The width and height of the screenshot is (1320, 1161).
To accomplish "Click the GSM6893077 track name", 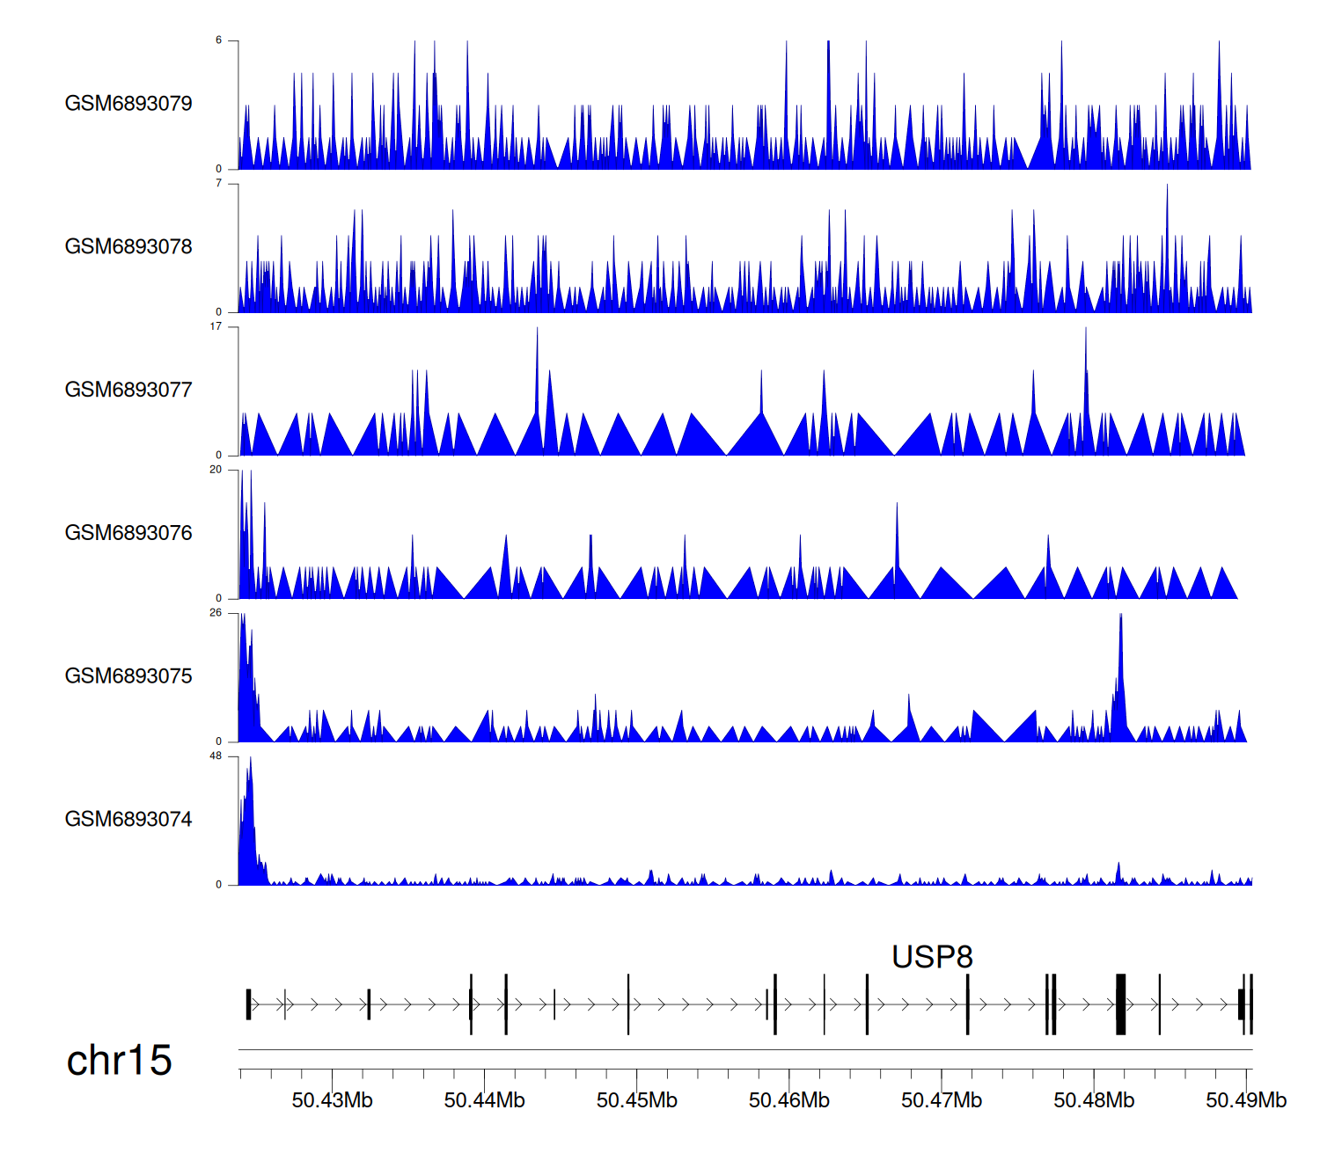I will click(x=128, y=391).
